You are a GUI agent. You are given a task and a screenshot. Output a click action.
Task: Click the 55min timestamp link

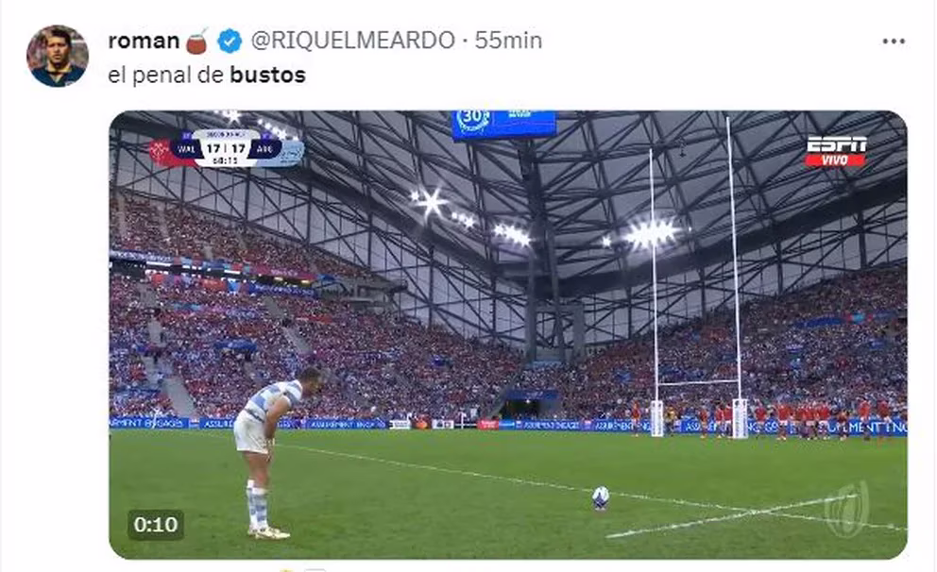508,41
